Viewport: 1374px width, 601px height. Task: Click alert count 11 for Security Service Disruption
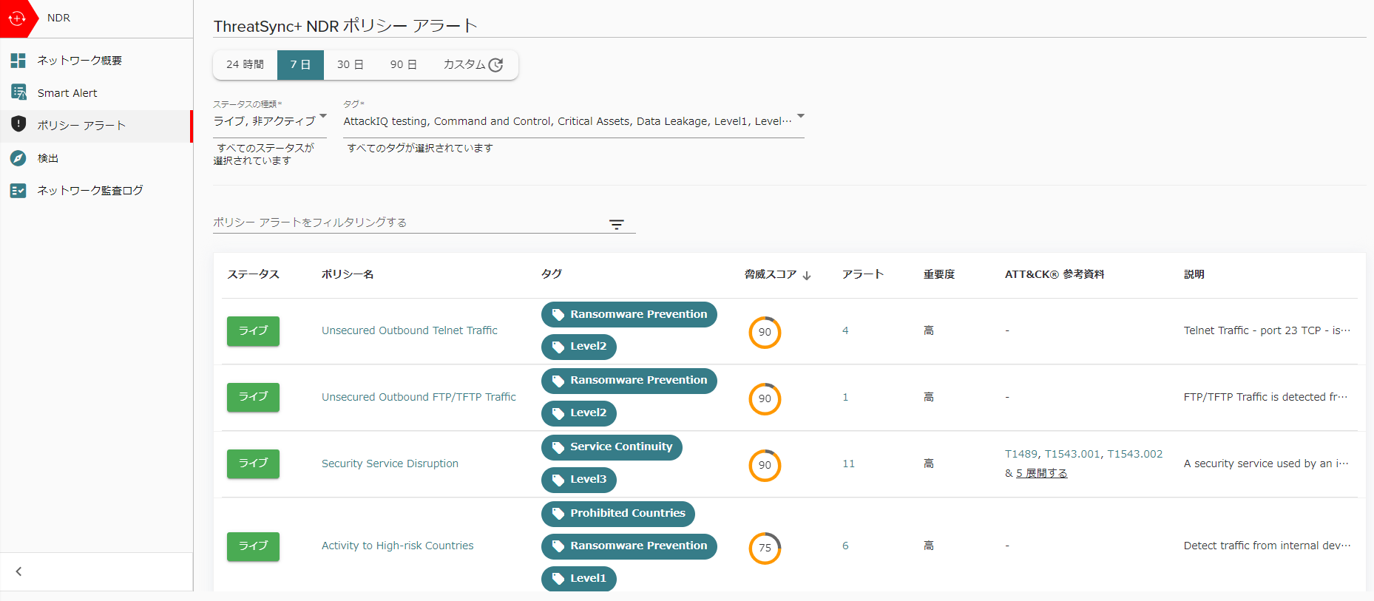pos(848,464)
